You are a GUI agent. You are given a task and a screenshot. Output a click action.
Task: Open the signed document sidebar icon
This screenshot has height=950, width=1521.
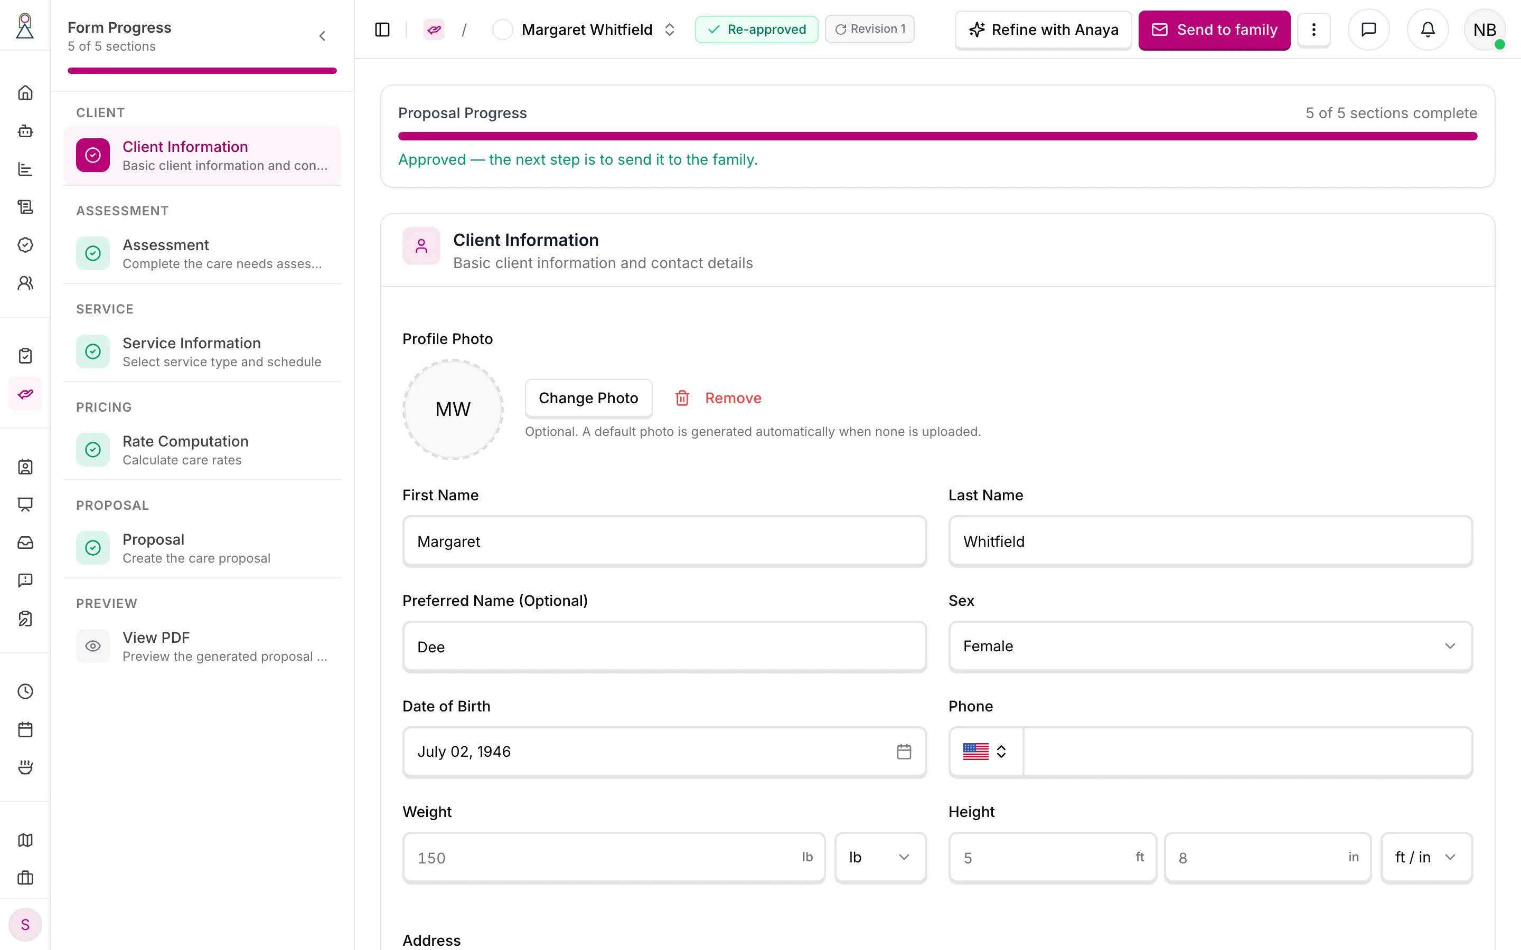[25, 618]
